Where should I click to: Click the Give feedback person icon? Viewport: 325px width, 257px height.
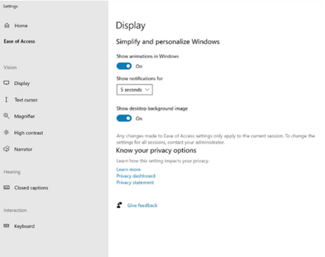120,205
